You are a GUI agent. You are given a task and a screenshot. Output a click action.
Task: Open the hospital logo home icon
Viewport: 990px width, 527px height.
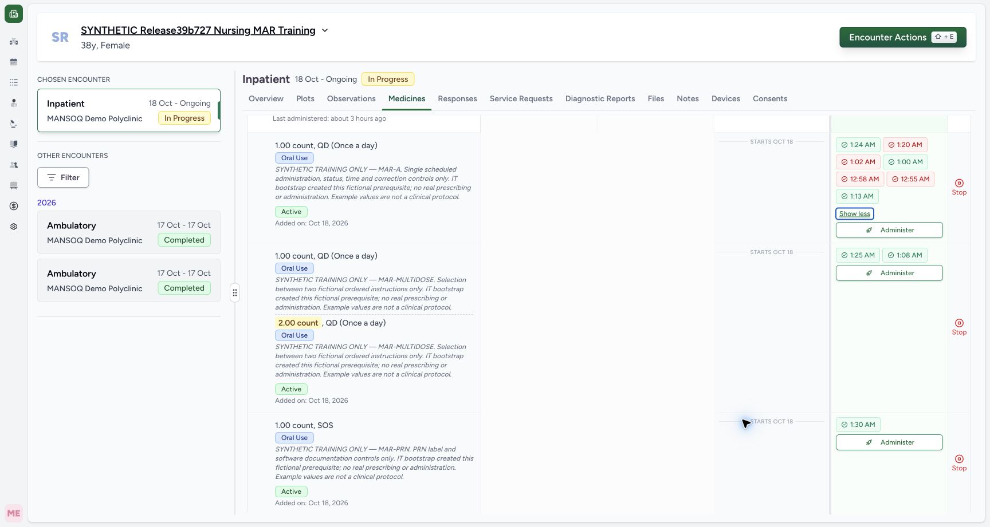pos(14,14)
